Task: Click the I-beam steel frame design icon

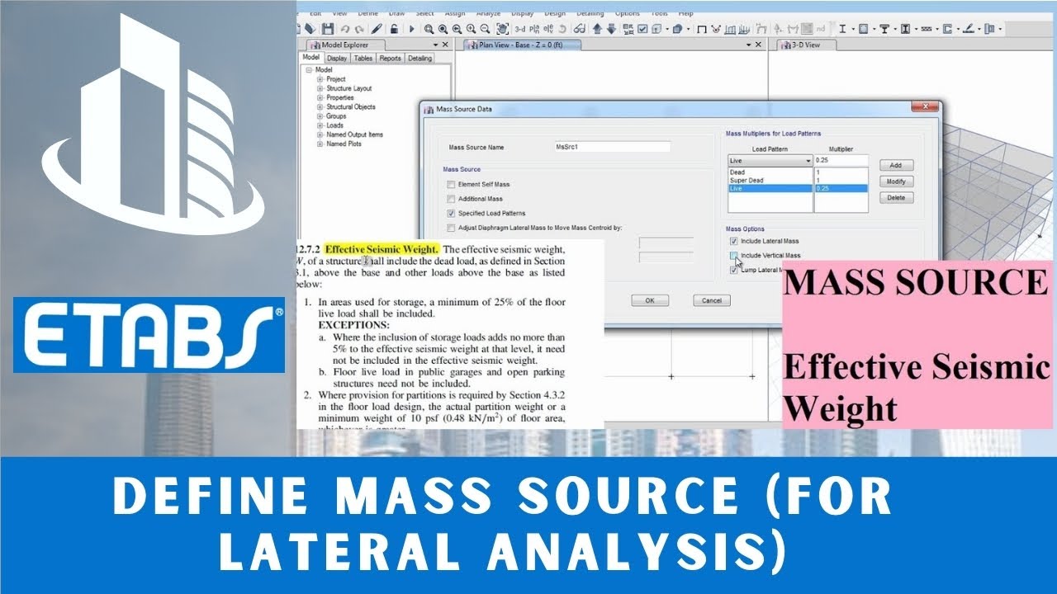Action: 842,29
